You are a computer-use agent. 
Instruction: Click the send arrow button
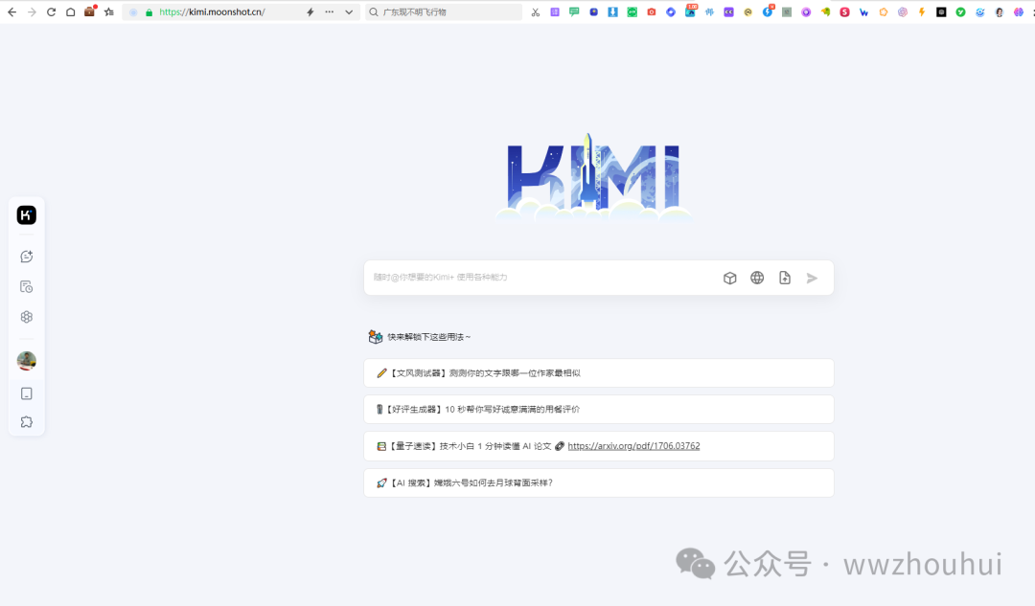point(812,279)
